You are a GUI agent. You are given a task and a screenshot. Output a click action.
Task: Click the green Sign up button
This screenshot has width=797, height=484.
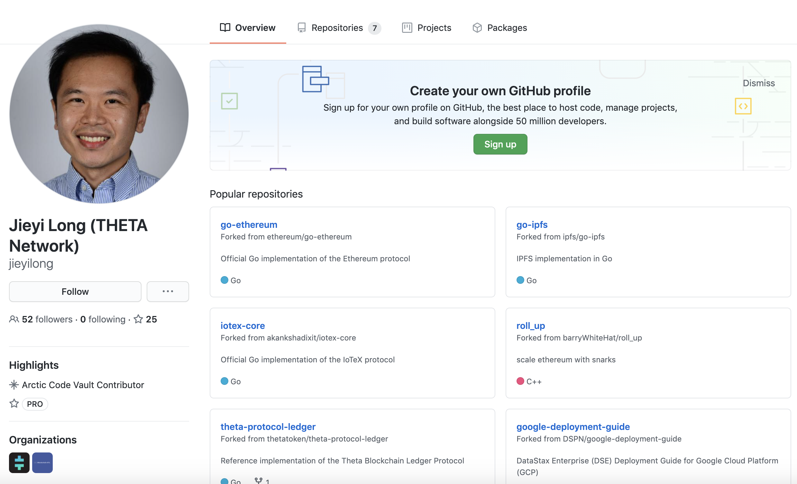pyautogui.click(x=500, y=144)
